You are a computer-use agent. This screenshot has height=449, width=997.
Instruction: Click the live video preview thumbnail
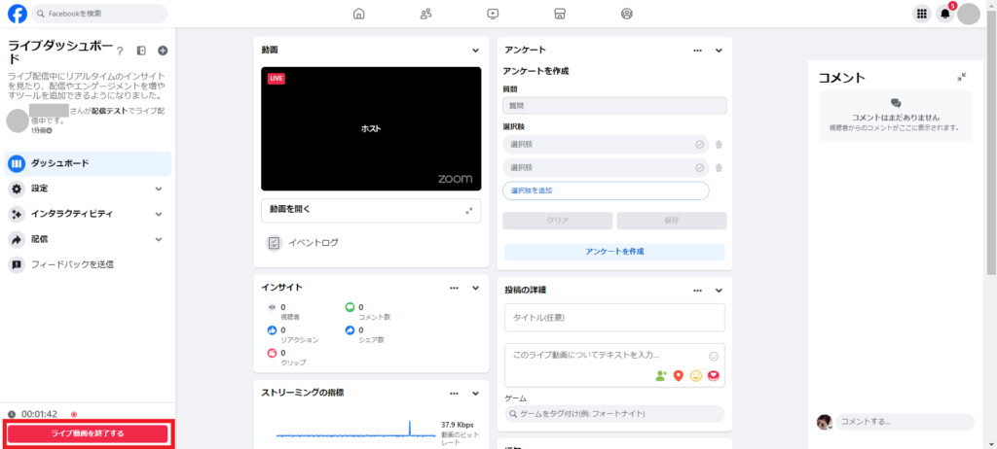371,128
